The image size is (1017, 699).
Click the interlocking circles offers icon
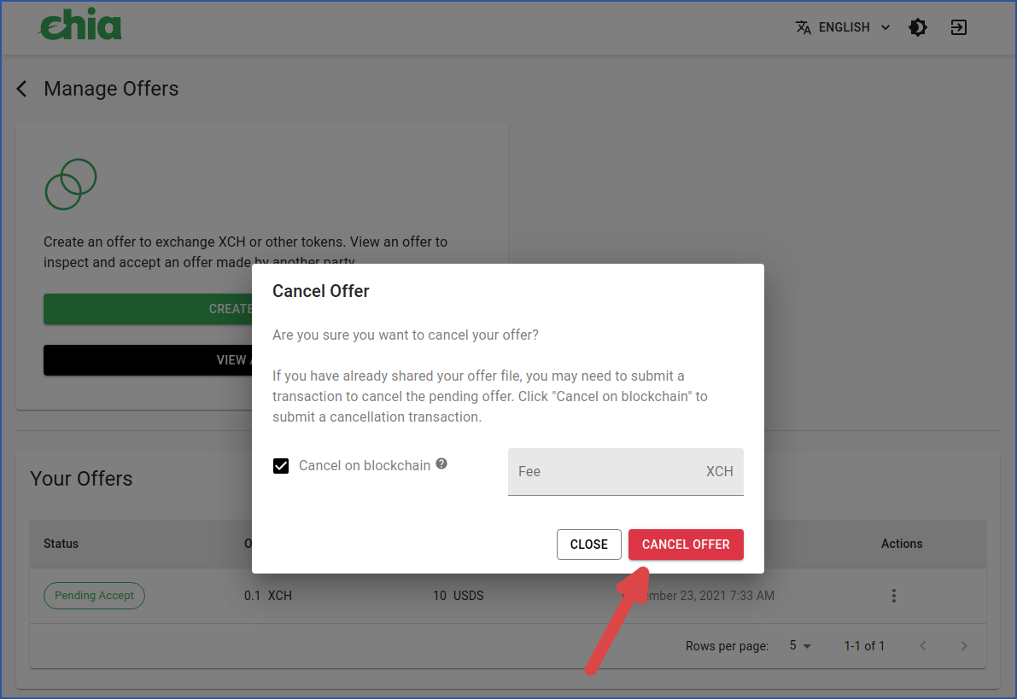tap(71, 184)
